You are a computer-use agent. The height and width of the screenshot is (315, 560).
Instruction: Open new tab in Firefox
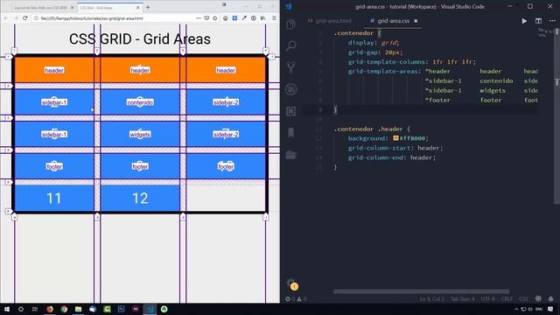tap(148, 7)
